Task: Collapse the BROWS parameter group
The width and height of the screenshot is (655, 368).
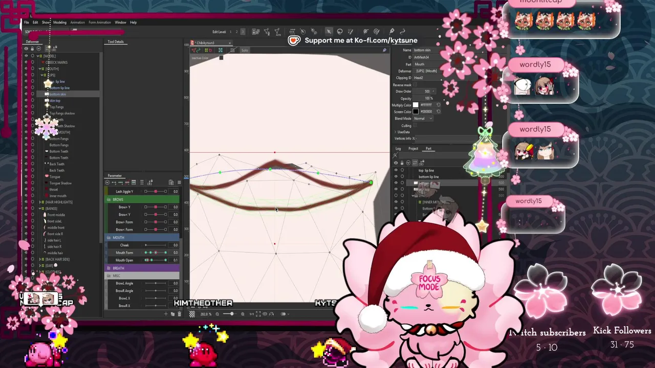Action: [x=108, y=199]
